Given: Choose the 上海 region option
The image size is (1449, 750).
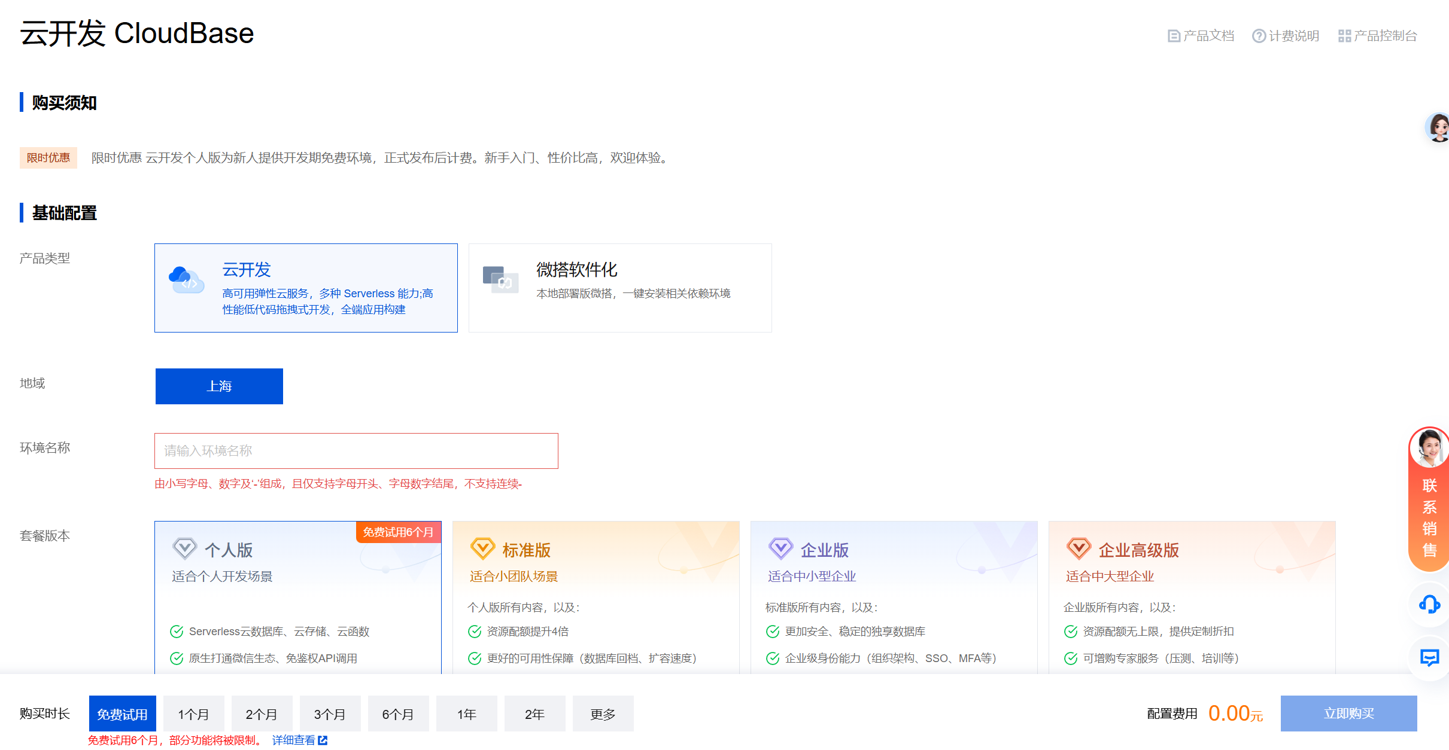Looking at the screenshot, I should pos(219,386).
